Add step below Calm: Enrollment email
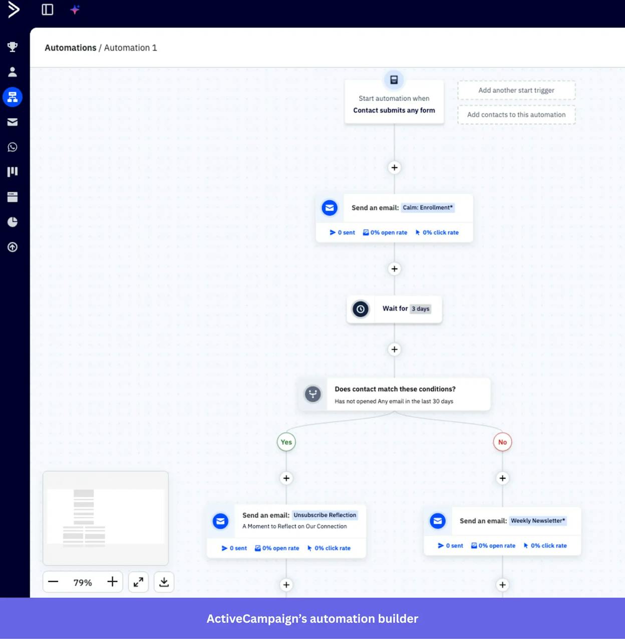This screenshot has height=639, width=625. [395, 269]
